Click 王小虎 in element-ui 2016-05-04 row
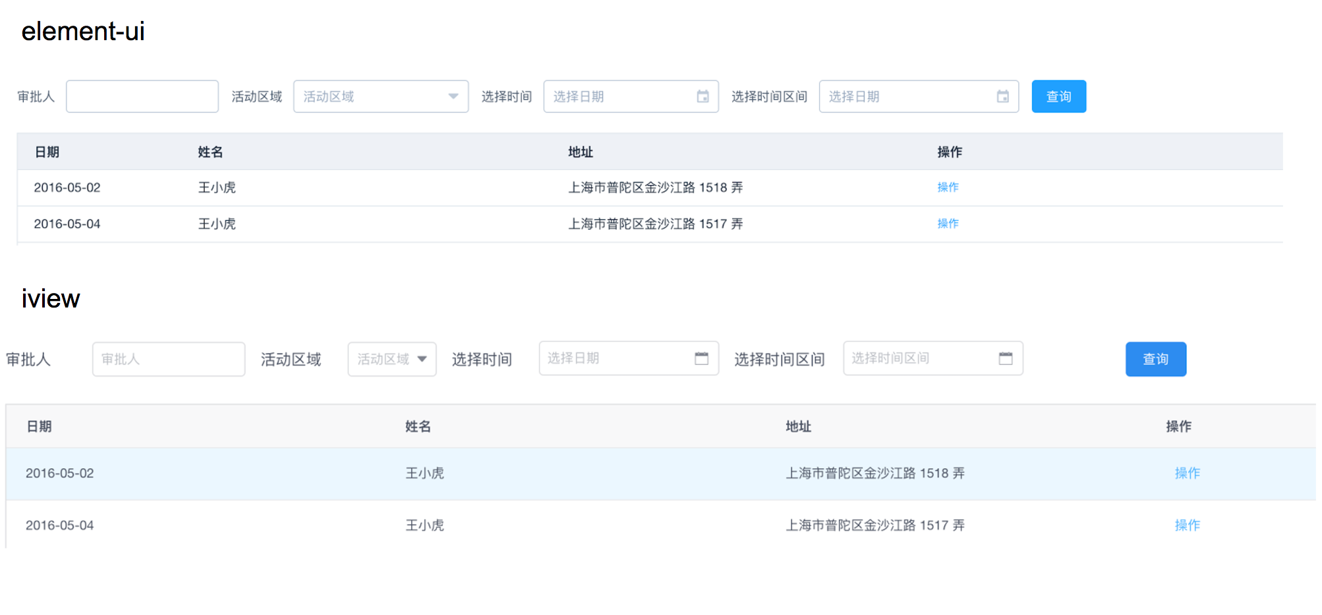This screenshot has height=615, width=1322. click(217, 224)
